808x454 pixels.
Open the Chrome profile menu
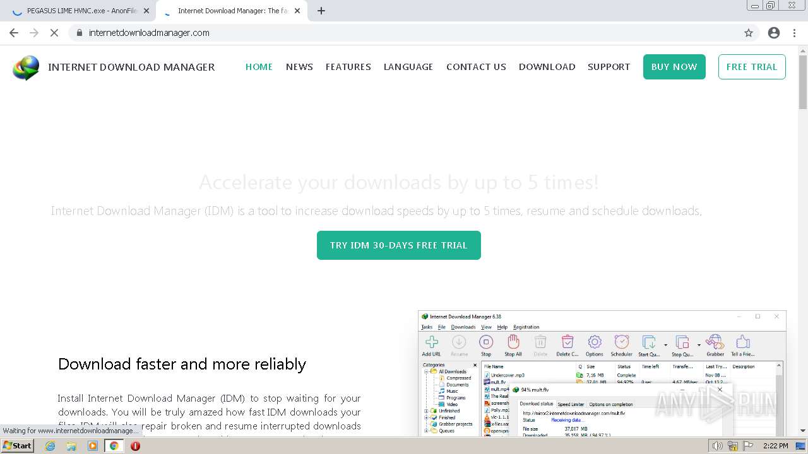774,33
